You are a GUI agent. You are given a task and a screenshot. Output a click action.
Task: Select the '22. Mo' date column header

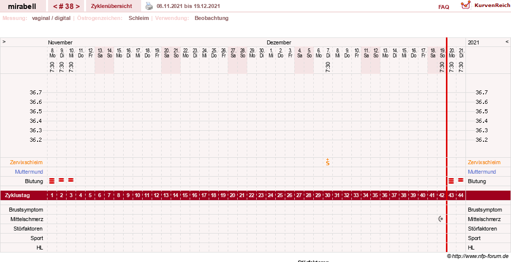186,53
